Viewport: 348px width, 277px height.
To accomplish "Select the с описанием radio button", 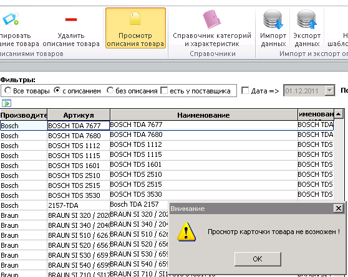I will [57, 90].
